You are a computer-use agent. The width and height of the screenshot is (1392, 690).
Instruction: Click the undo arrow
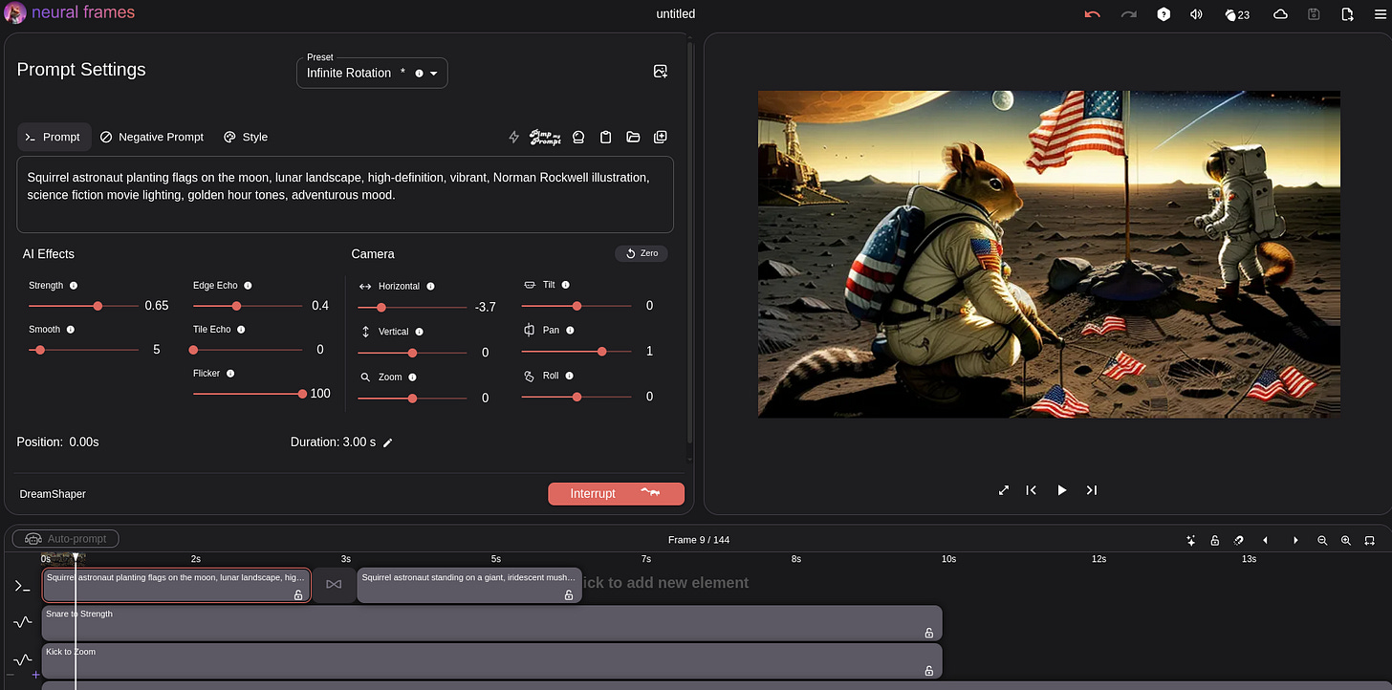click(x=1093, y=14)
